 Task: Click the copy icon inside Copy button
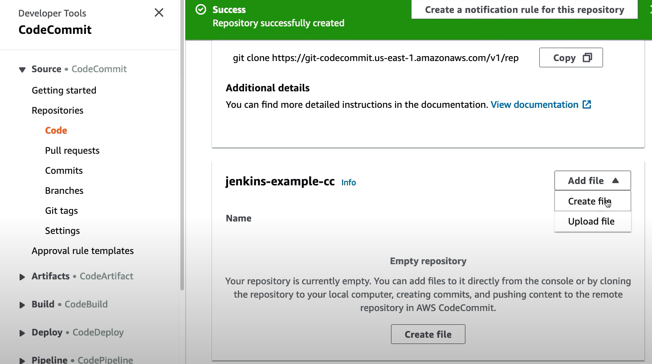point(587,57)
